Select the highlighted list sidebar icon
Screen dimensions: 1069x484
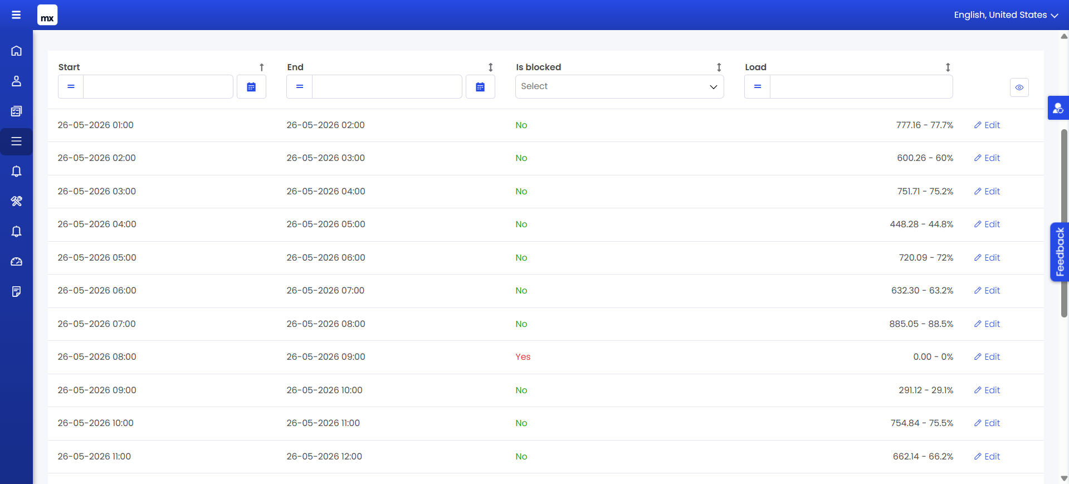16,141
